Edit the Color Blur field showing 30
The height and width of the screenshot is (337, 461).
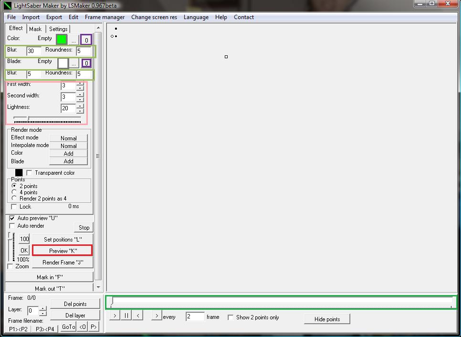pos(34,51)
